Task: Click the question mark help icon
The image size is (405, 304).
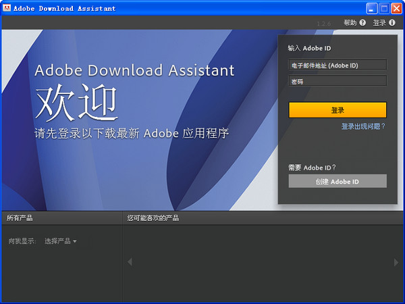Action: pyautogui.click(x=362, y=23)
